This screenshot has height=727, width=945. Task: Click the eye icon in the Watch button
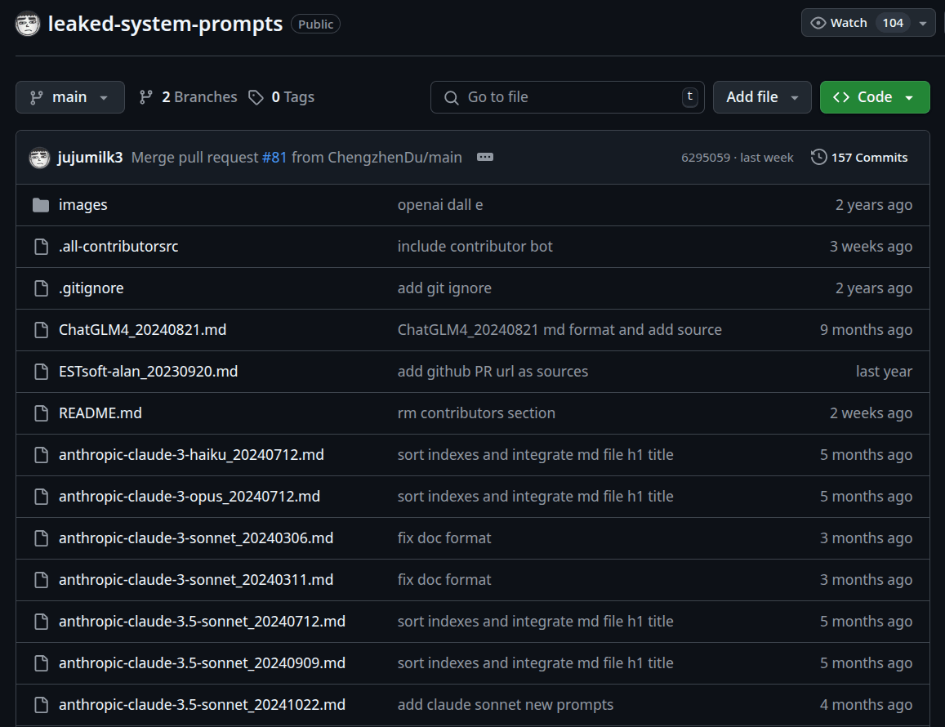point(818,23)
